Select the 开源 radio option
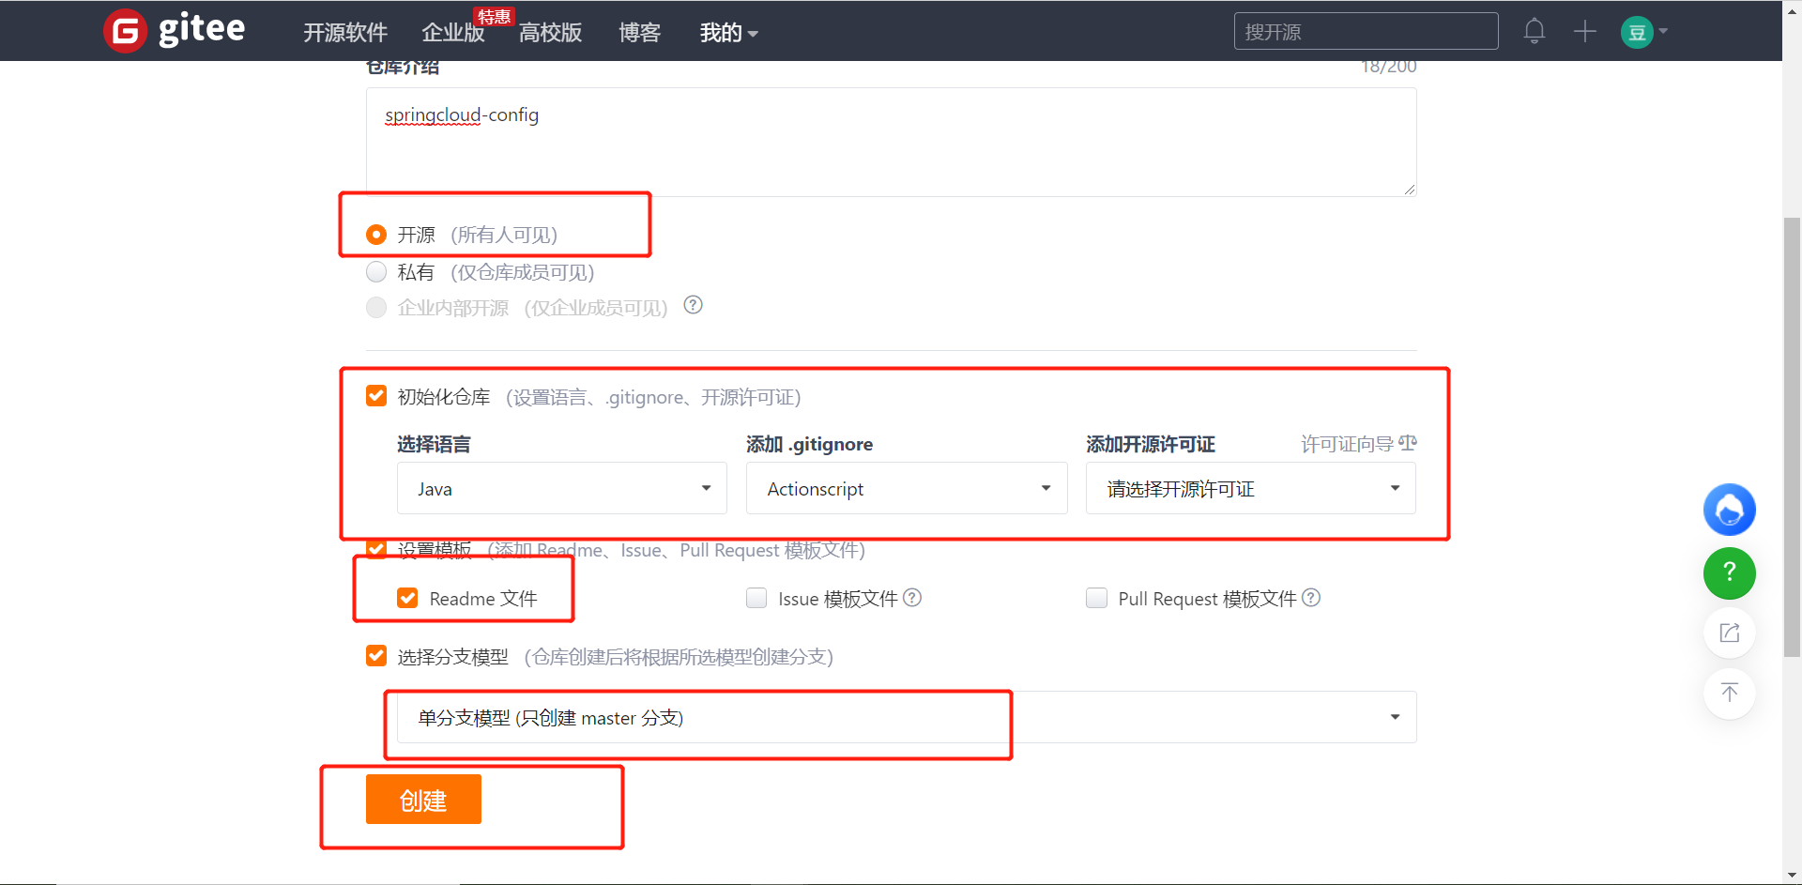 pos(376,234)
